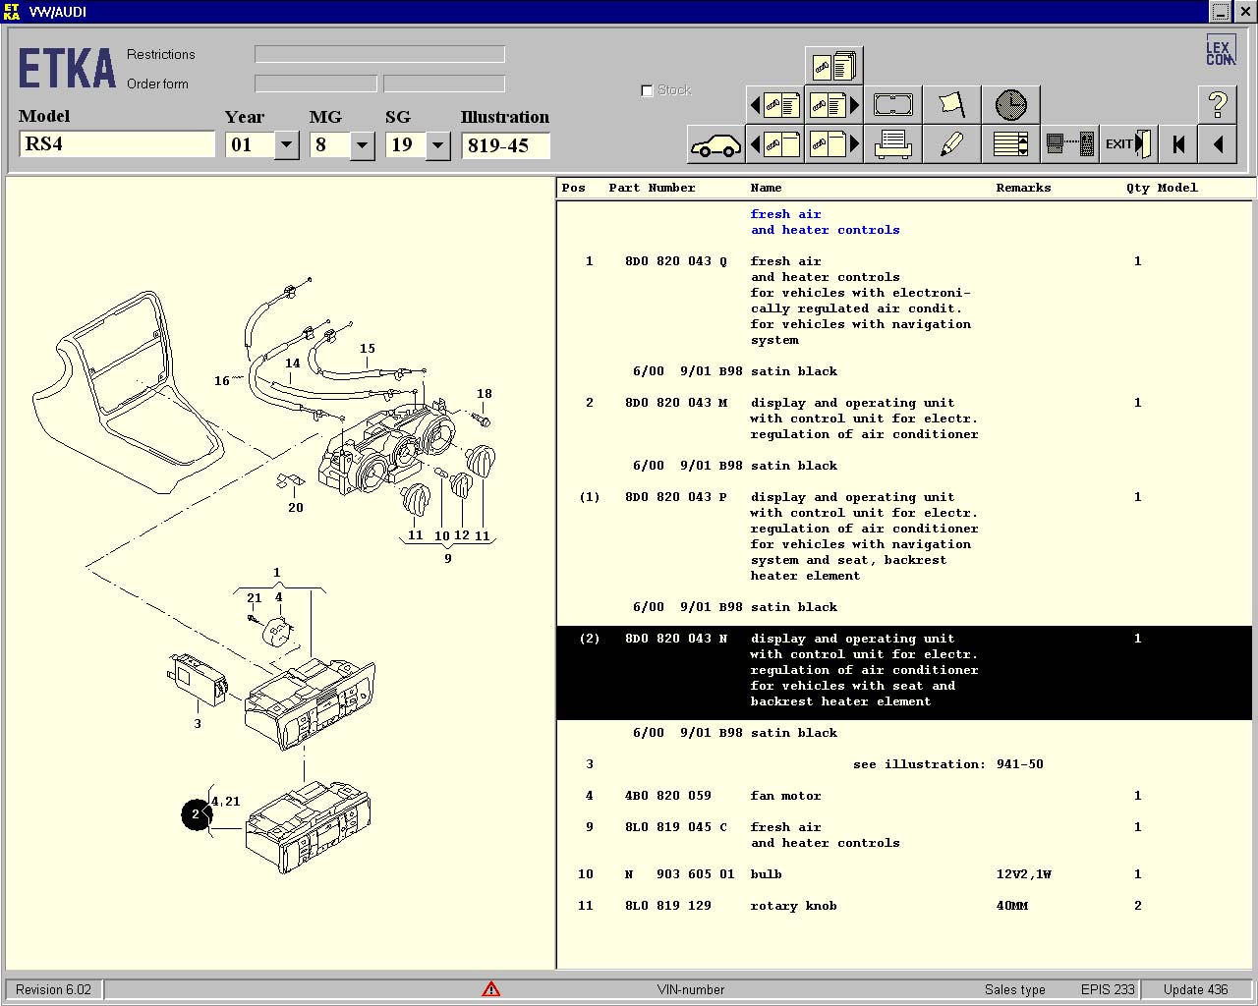Click the car vehicle selection icon
The height and width of the screenshot is (1006, 1258).
coord(715,144)
